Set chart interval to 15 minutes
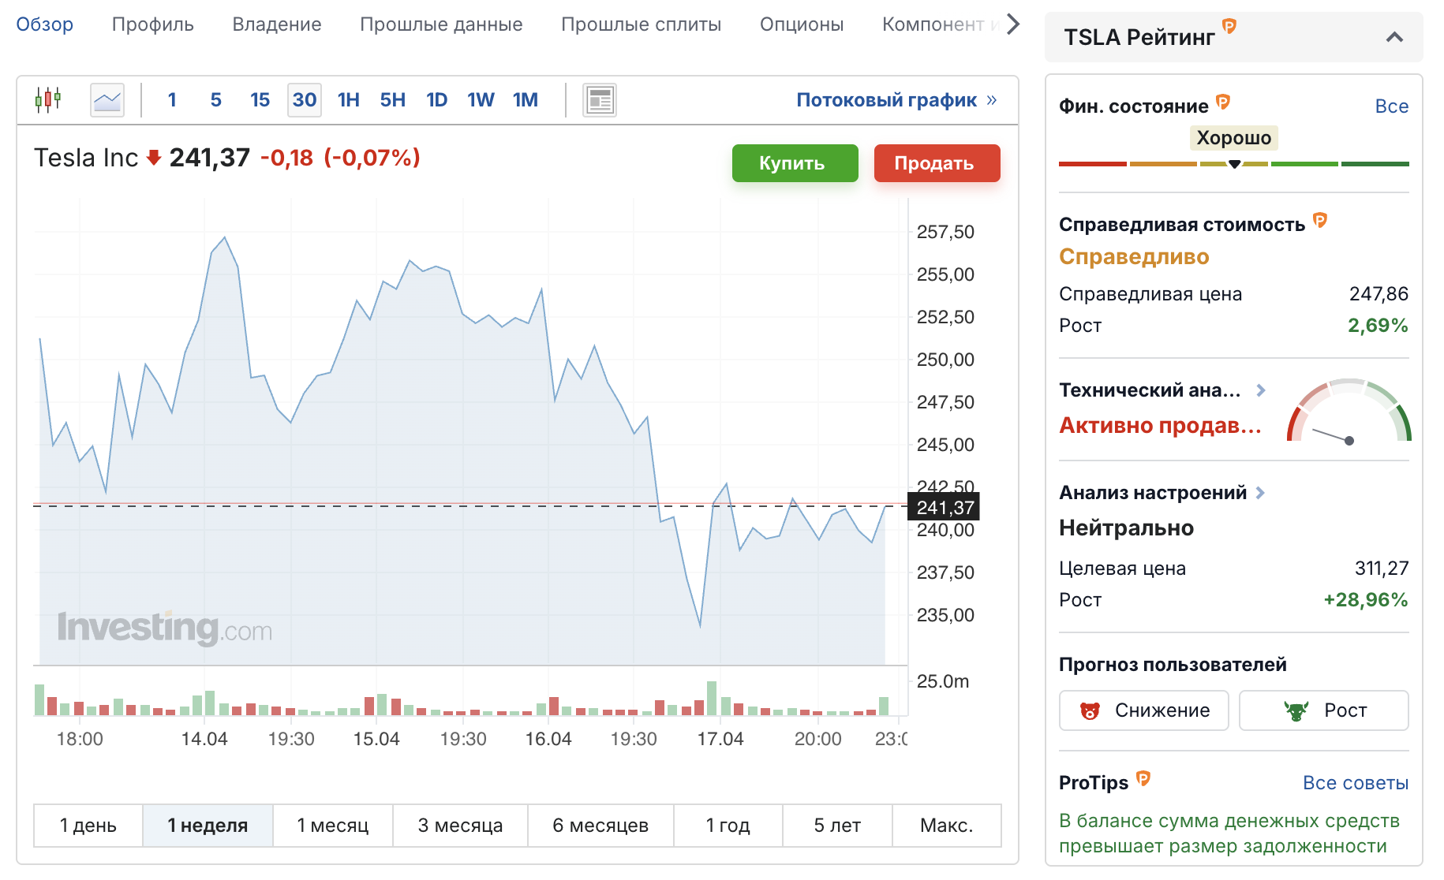 point(260,100)
